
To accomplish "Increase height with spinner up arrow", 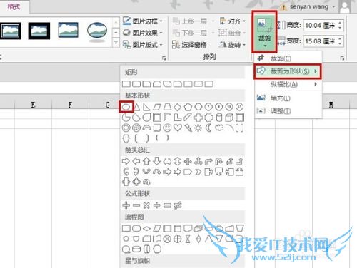I will 340,23.
